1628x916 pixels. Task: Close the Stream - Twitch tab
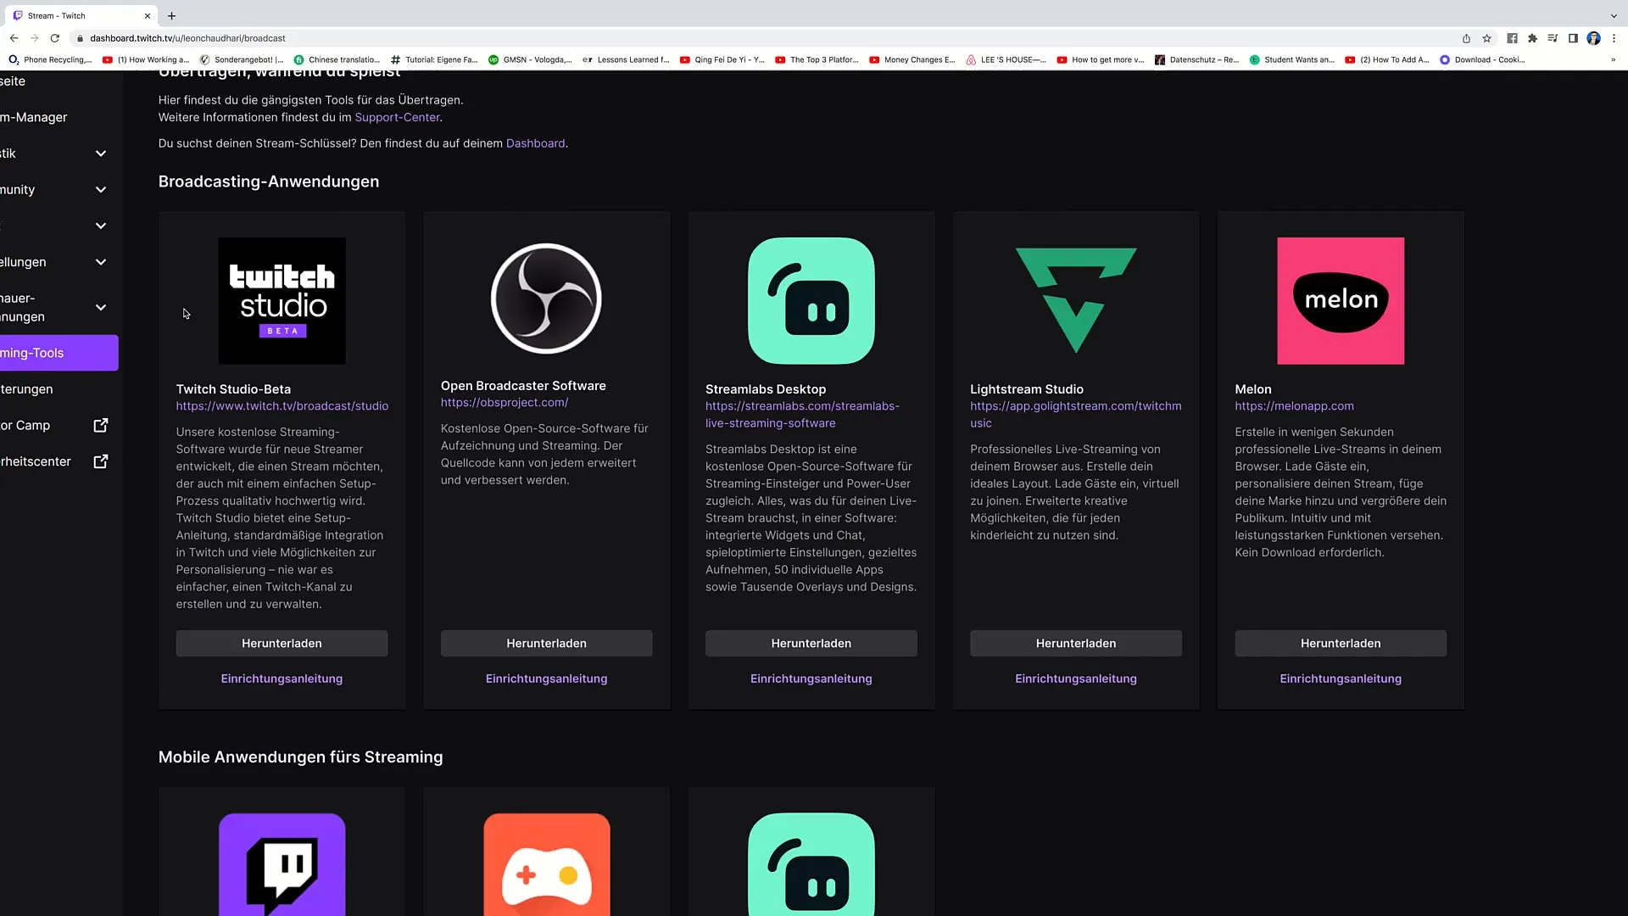pos(148,15)
